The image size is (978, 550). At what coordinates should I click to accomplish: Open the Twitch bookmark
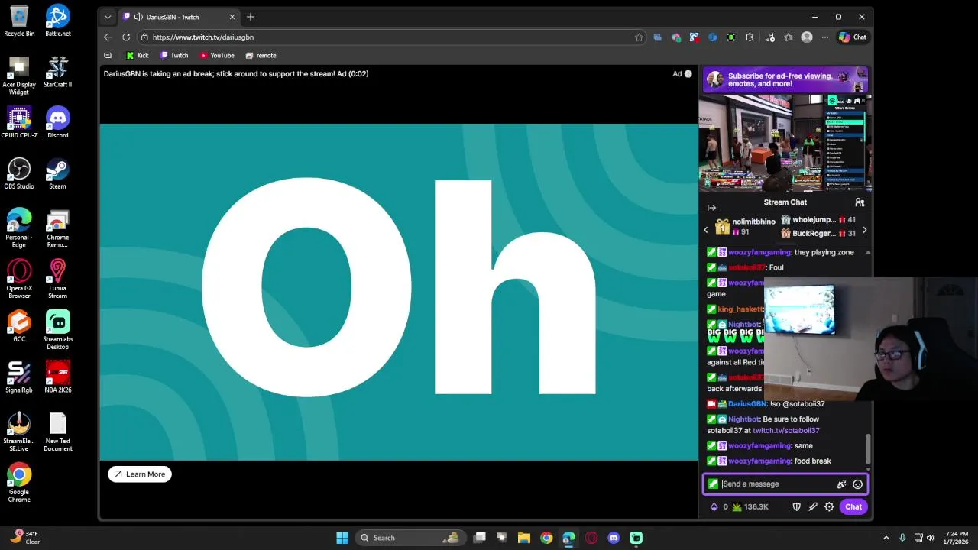(174, 55)
